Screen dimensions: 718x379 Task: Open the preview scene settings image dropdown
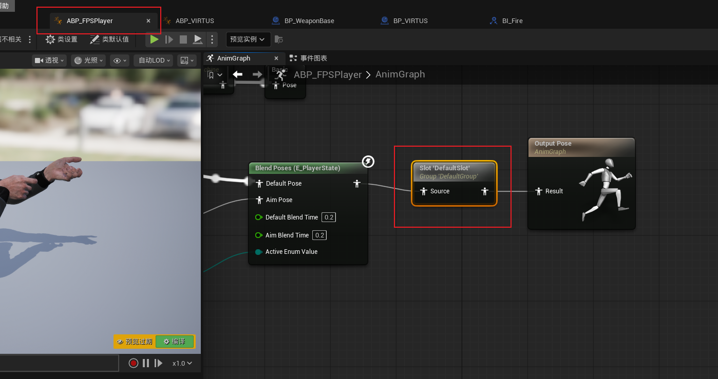coord(186,61)
